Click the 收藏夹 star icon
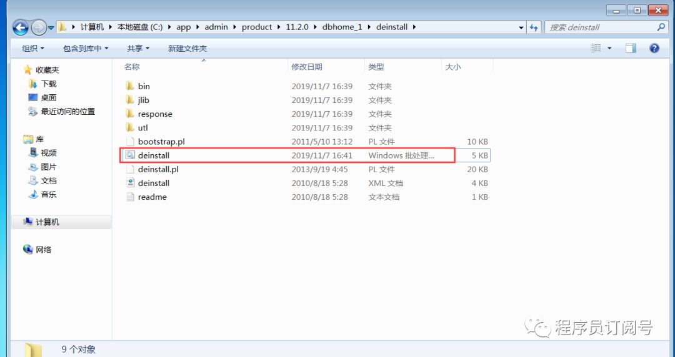675x357 pixels. (x=28, y=69)
